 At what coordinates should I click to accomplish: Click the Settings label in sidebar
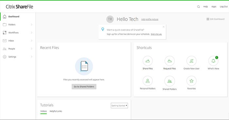12,57
